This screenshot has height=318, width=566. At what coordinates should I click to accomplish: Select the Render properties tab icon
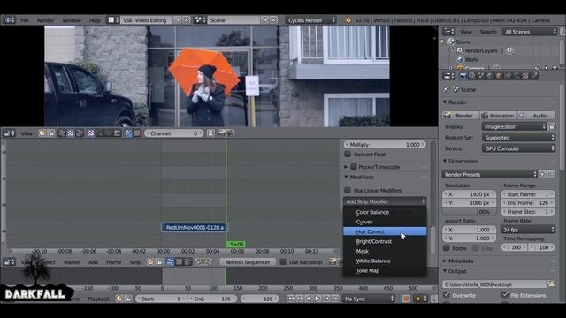pyautogui.click(x=463, y=76)
